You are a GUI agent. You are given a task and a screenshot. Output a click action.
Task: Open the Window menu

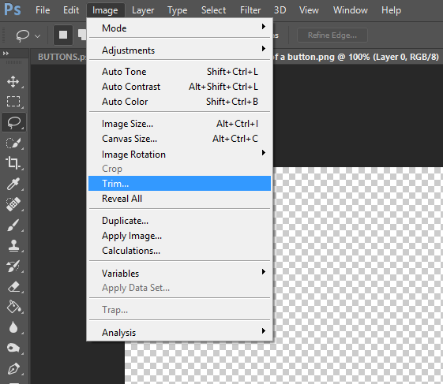[x=351, y=10]
